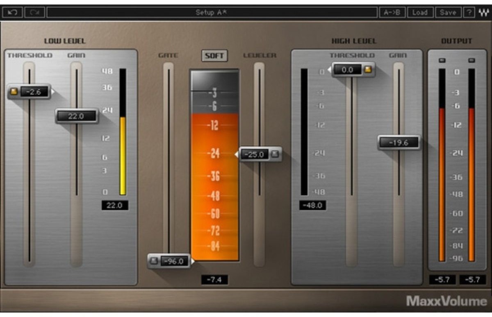The height and width of the screenshot is (317, 492).
Task: Click the LOW LEVEL section title
Action: pos(65,41)
